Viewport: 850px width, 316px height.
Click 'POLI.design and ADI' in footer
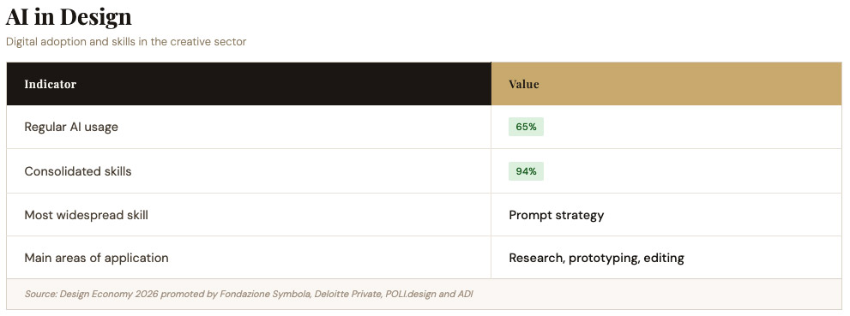[430, 295]
